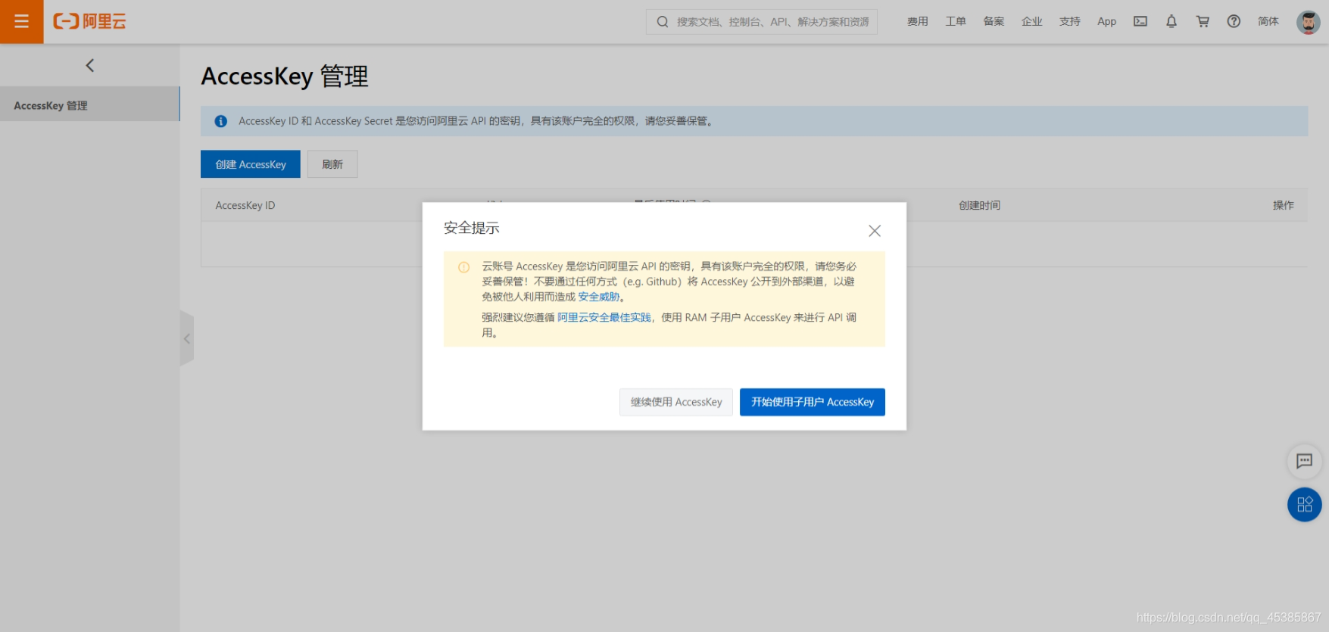Click 创建 AccessKey button
1329x632 pixels.
pos(251,164)
